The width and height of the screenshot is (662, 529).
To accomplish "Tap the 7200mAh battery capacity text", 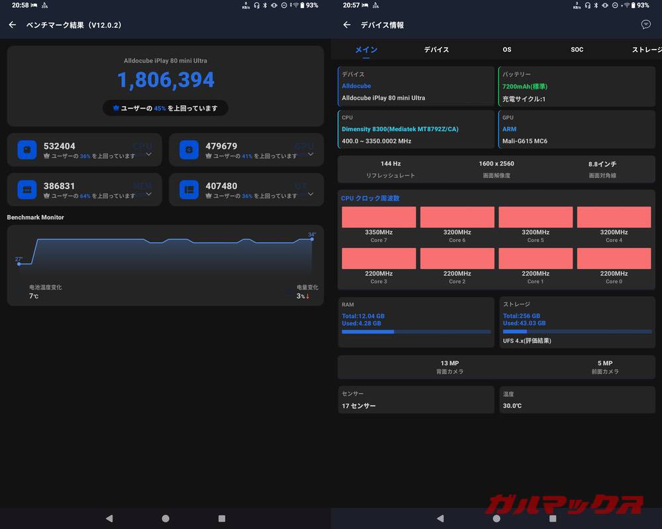I will tap(525, 87).
